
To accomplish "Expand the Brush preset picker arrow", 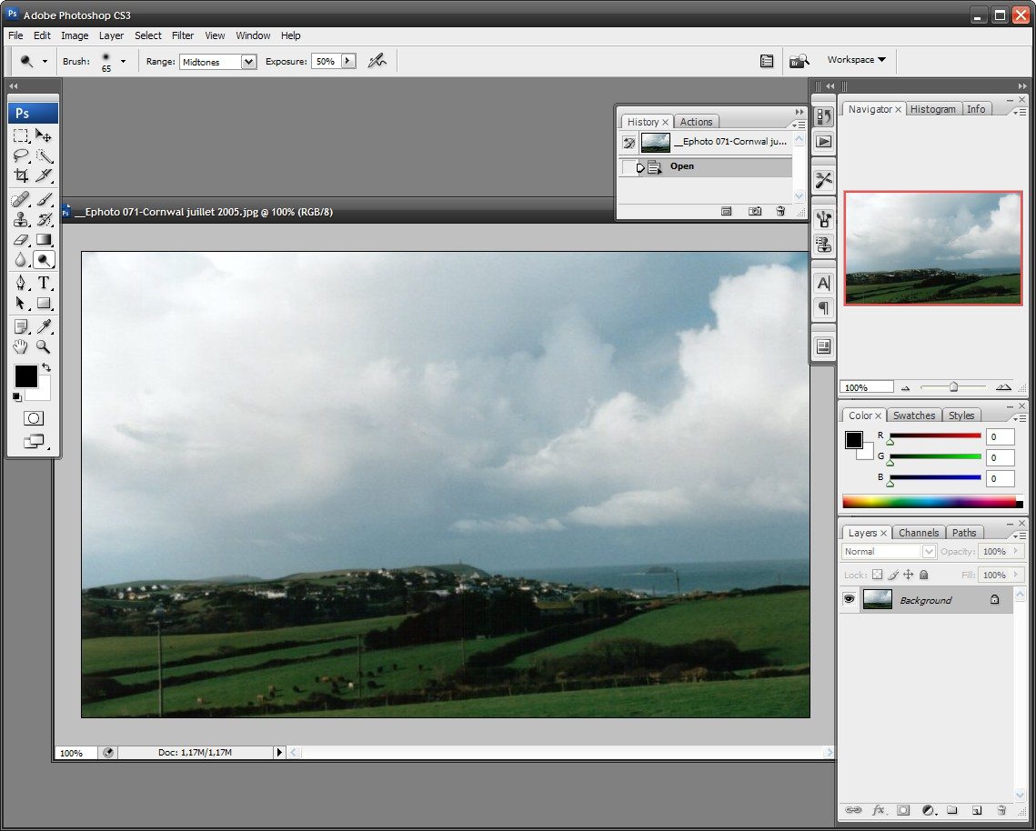I will pyautogui.click(x=123, y=62).
